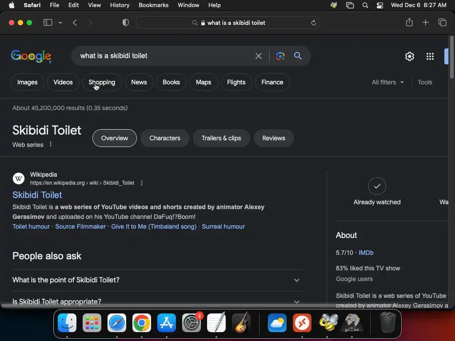Open the IMDb rating link
Viewport: 455px width, 341px height.
pyautogui.click(x=366, y=253)
